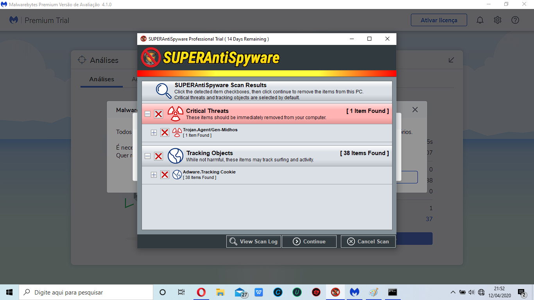534x300 pixels.
Task: Open the green U app on taskbar
Action: (x=297, y=292)
